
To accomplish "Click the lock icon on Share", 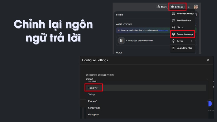I will point(159,7).
